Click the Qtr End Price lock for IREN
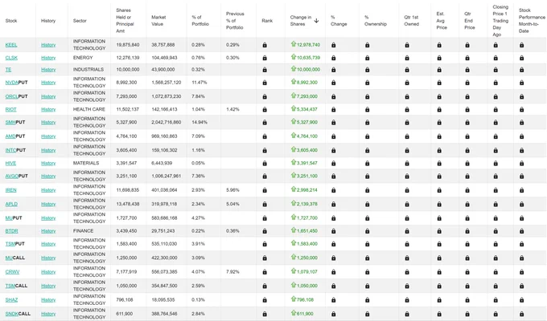Viewport: 547px width, 321px height. tap(467, 190)
